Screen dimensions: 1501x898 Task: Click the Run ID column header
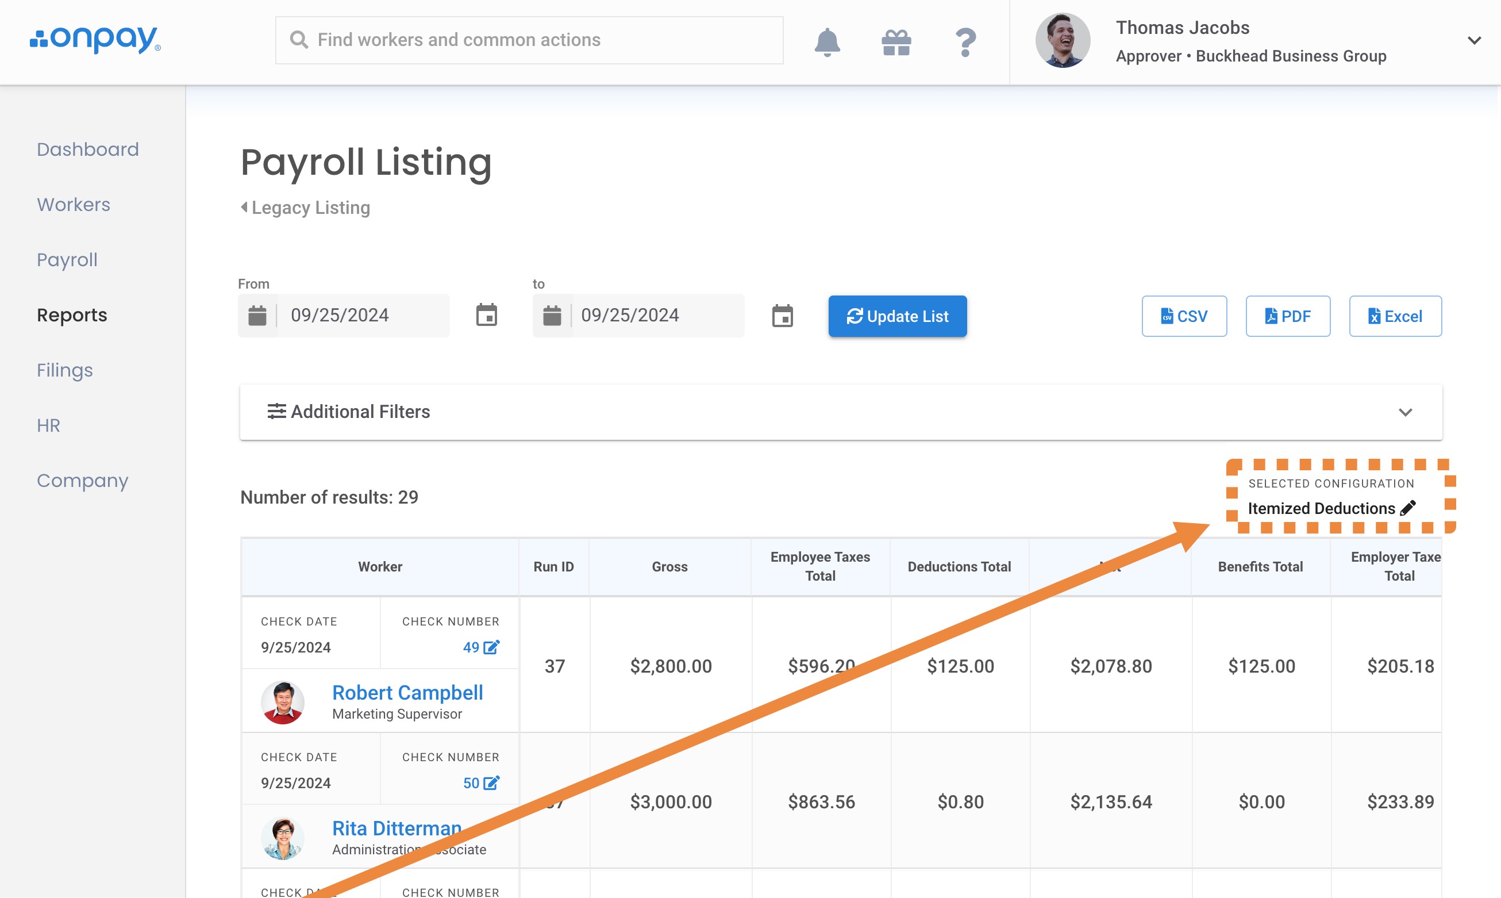click(553, 566)
